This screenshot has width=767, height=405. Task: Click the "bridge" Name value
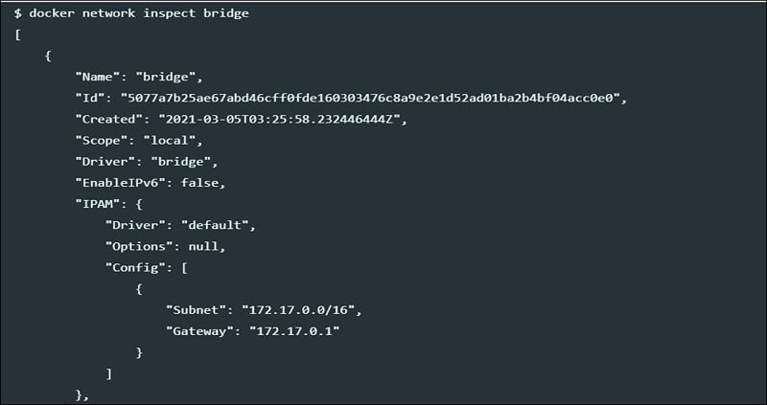coord(165,77)
